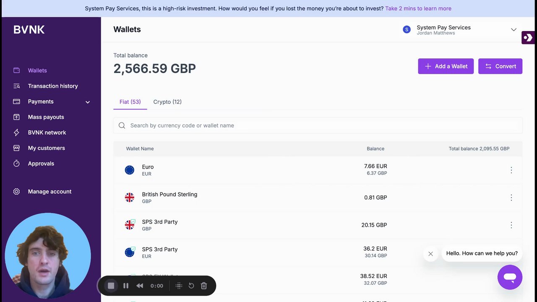The width and height of the screenshot is (537, 302).
Task: Click the System Pay Services avatar
Action: (407, 29)
